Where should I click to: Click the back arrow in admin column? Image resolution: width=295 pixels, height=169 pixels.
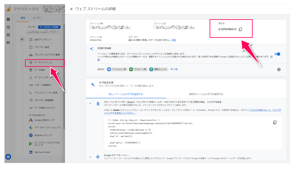pyautogui.click(x=22, y=39)
